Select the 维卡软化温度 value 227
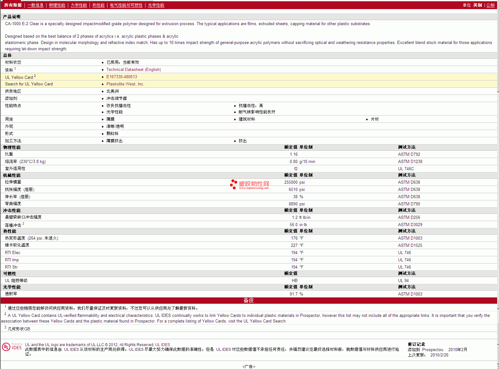This screenshot has height=369, width=499. (x=294, y=246)
